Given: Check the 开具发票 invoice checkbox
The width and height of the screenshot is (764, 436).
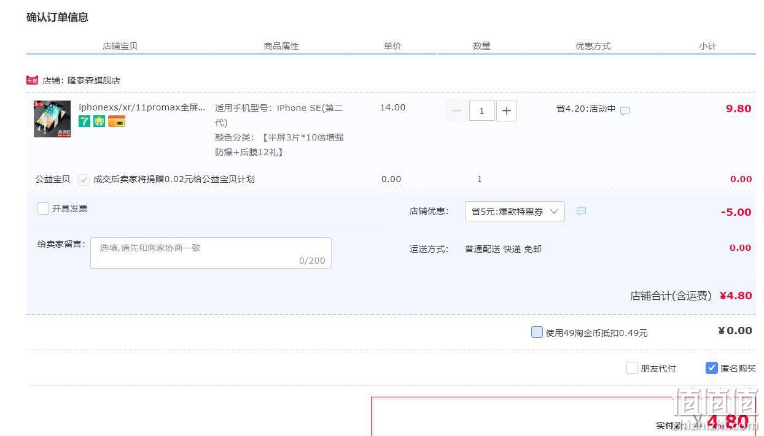Looking at the screenshot, I should [43, 208].
